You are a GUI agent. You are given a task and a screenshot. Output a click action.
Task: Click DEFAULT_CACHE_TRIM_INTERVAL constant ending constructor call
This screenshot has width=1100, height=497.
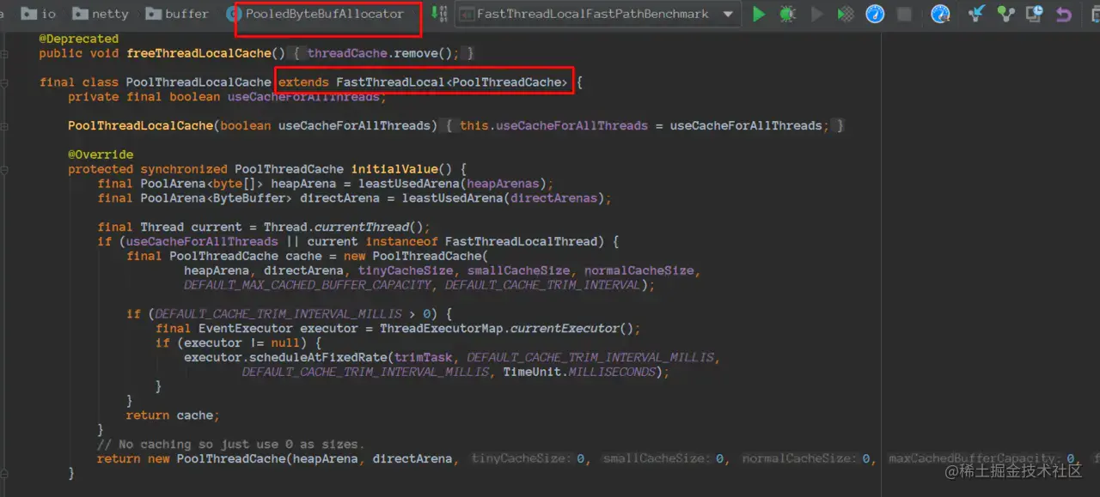[542, 285]
